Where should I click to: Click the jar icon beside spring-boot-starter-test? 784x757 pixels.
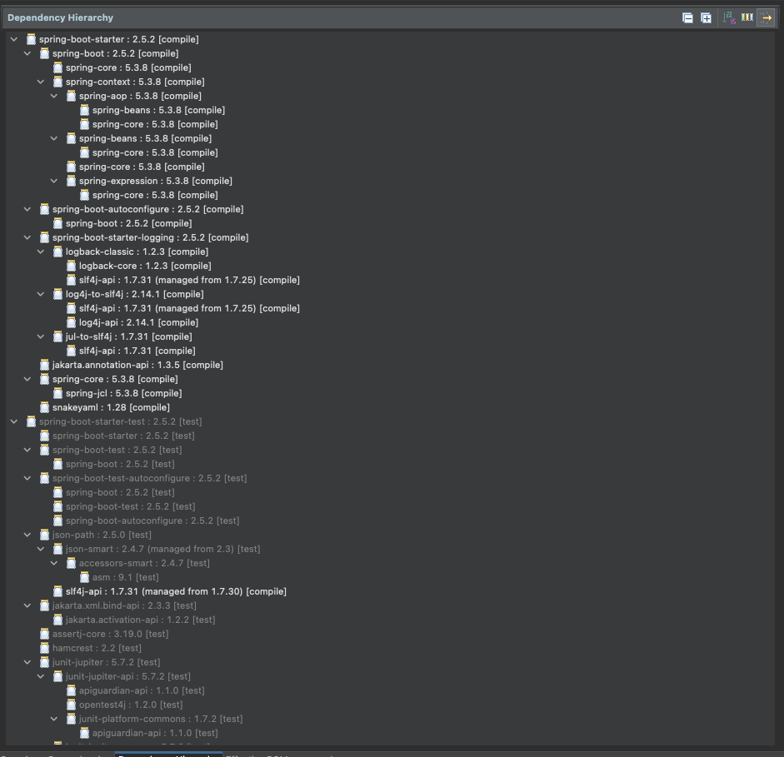click(31, 421)
